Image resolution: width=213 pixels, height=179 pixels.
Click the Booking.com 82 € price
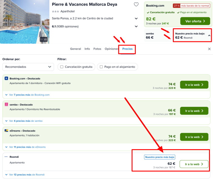point(151,19)
